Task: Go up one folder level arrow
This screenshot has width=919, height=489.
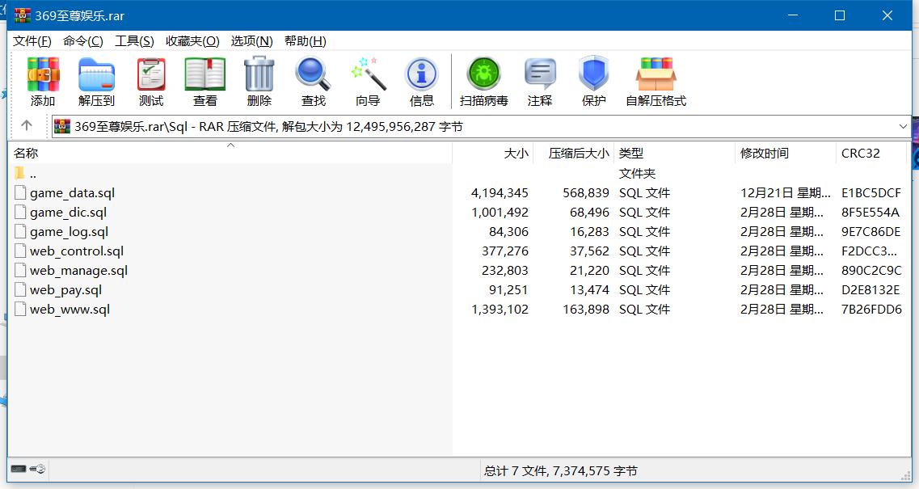Action: tap(27, 126)
